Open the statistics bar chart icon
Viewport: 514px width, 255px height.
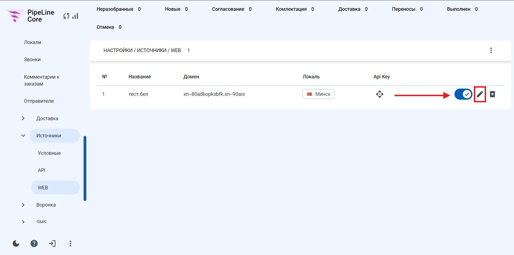(x=75, y=16)
